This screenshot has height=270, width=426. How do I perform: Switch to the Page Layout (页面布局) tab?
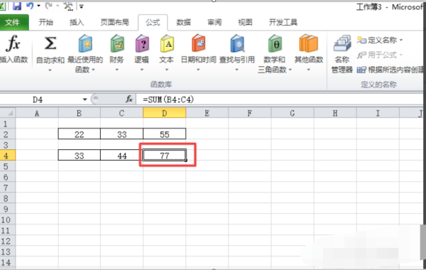coord(114,22)
